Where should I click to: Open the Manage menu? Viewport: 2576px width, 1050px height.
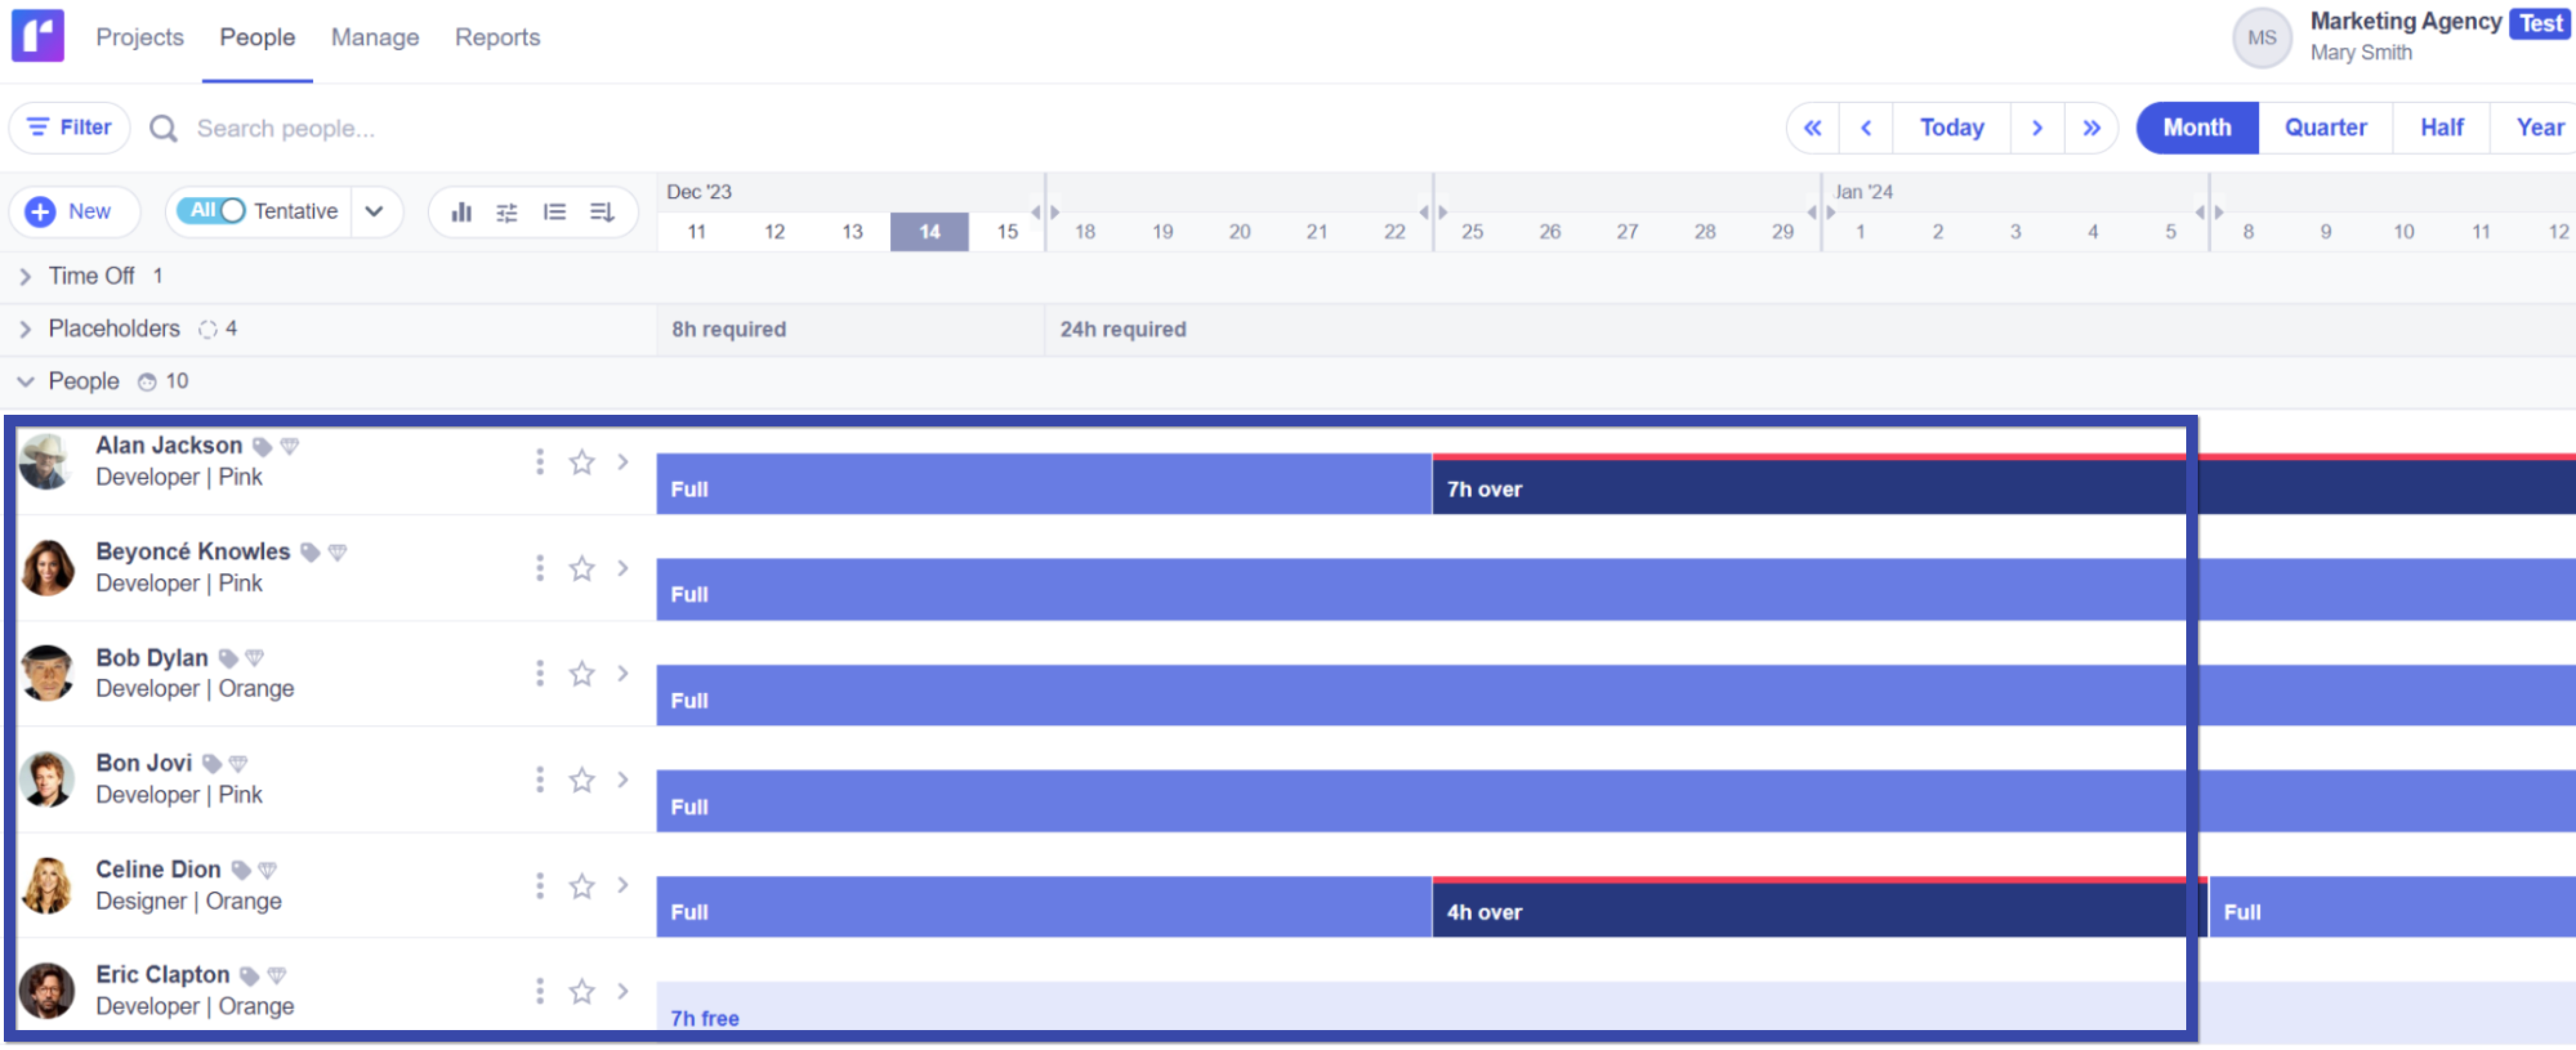(375, 37)
